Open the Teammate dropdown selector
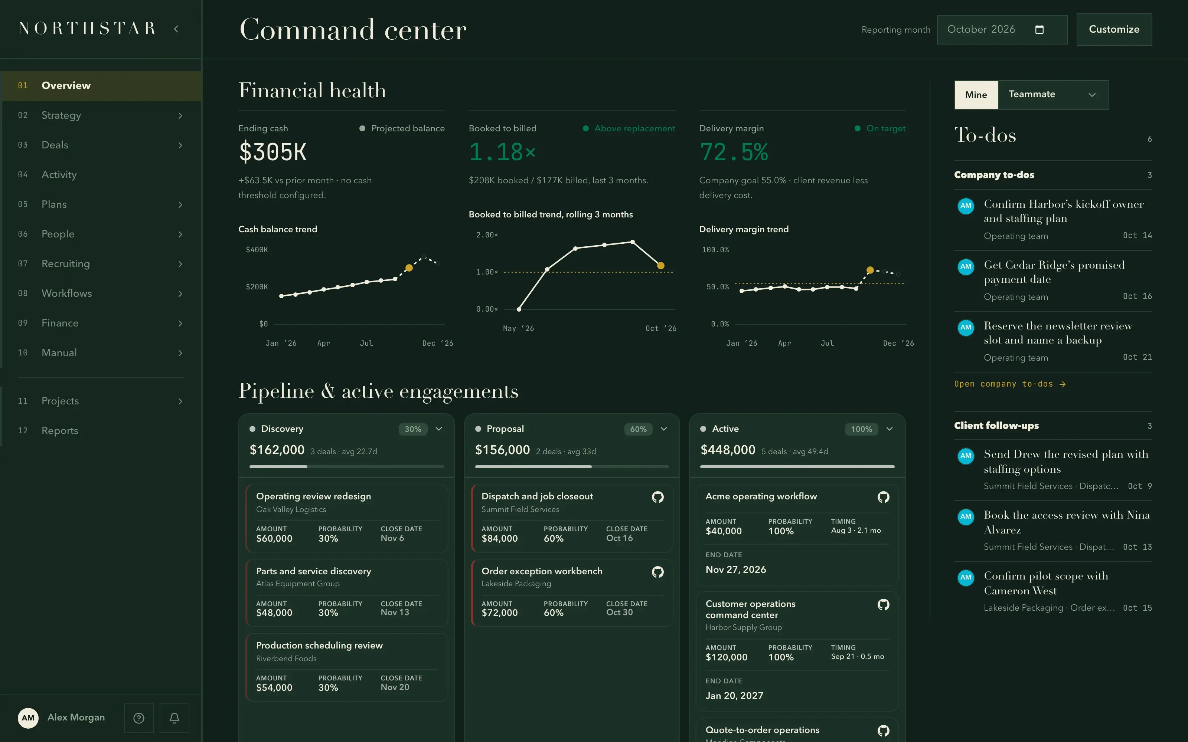The height and width of the screenshot is (742, 1188). pos(1053,95)
